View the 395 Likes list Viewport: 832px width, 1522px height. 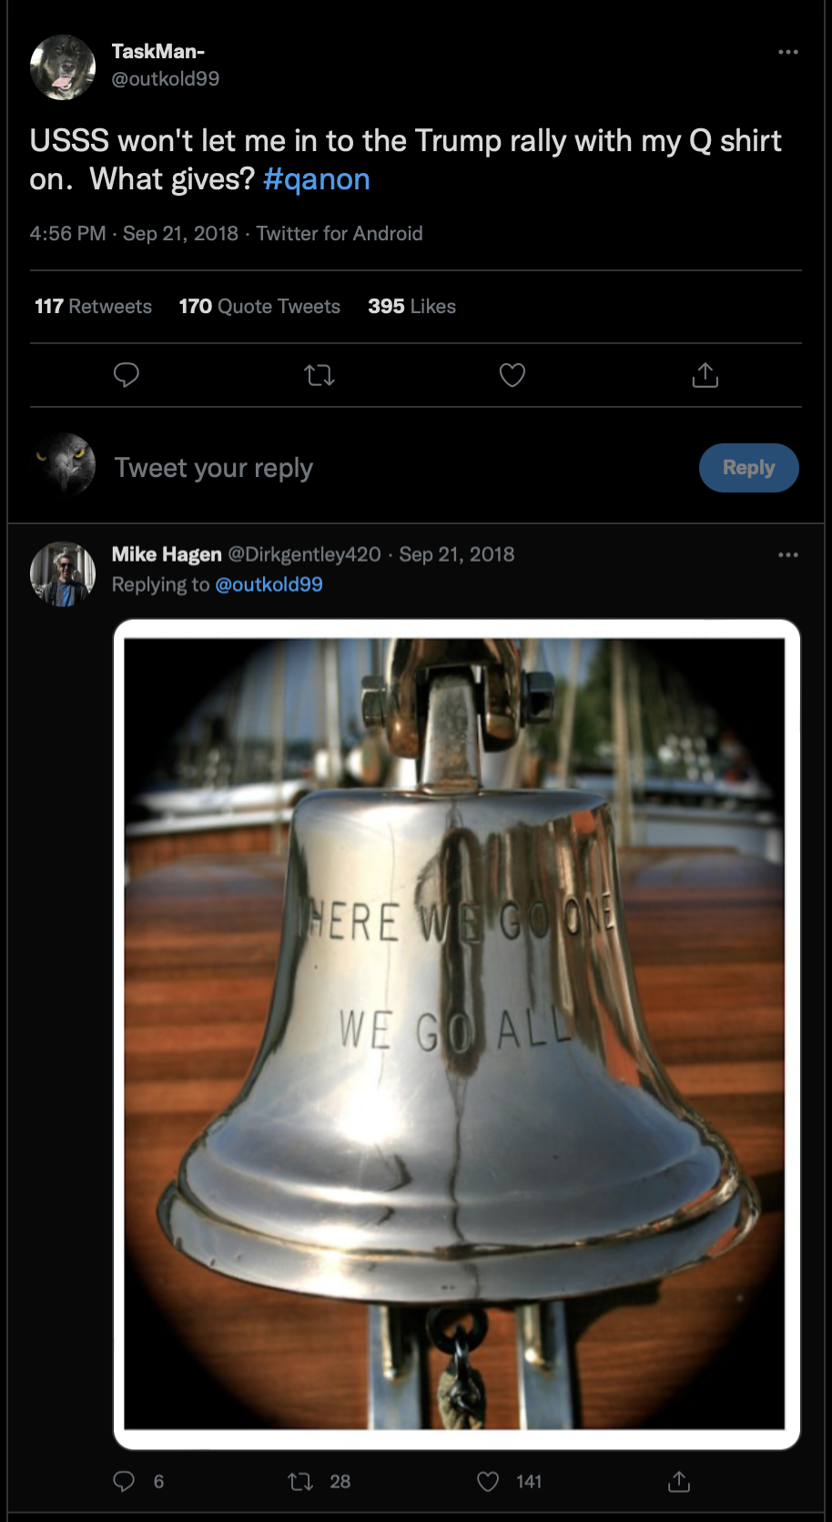pyautogui.click(x=411, y=306)
